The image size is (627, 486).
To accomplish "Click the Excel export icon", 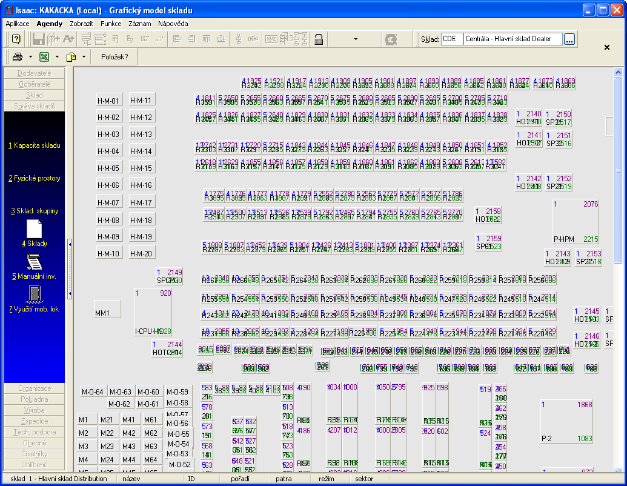I will [44, 57].
